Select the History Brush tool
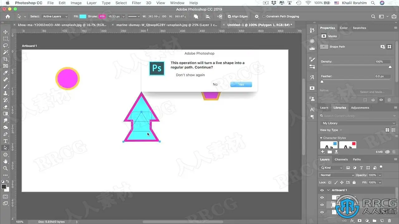The width and height of the screenshot is (399, 224). coord(5,100)
